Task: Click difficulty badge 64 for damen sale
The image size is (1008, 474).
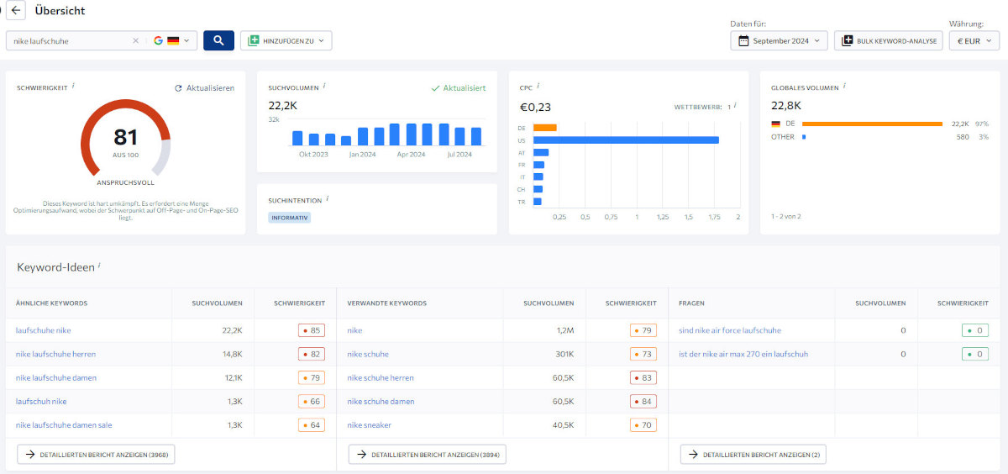Action: pos(311,425)
